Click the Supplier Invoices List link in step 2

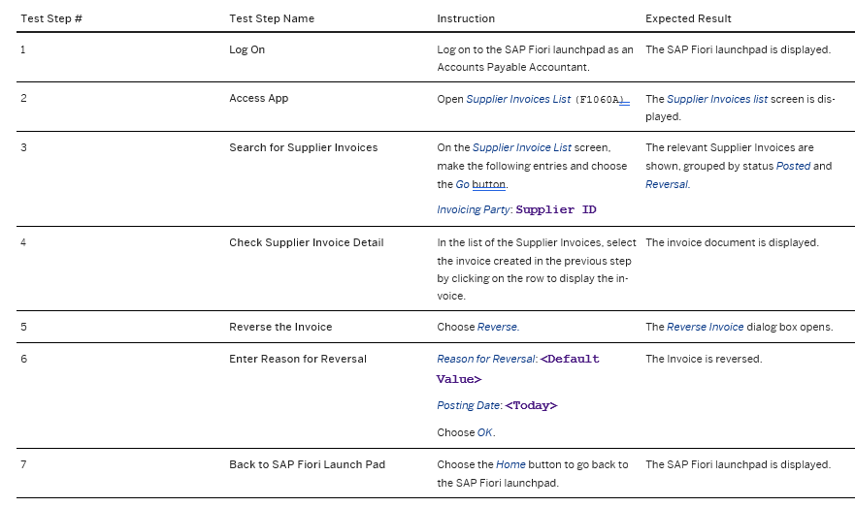(x=518, y=99)
